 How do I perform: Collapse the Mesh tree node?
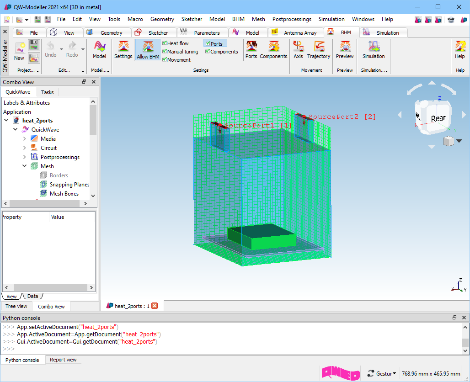pos(25,166)
